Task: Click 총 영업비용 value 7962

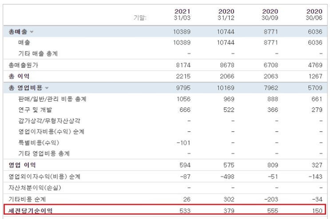Action: [x=271, y=88]
